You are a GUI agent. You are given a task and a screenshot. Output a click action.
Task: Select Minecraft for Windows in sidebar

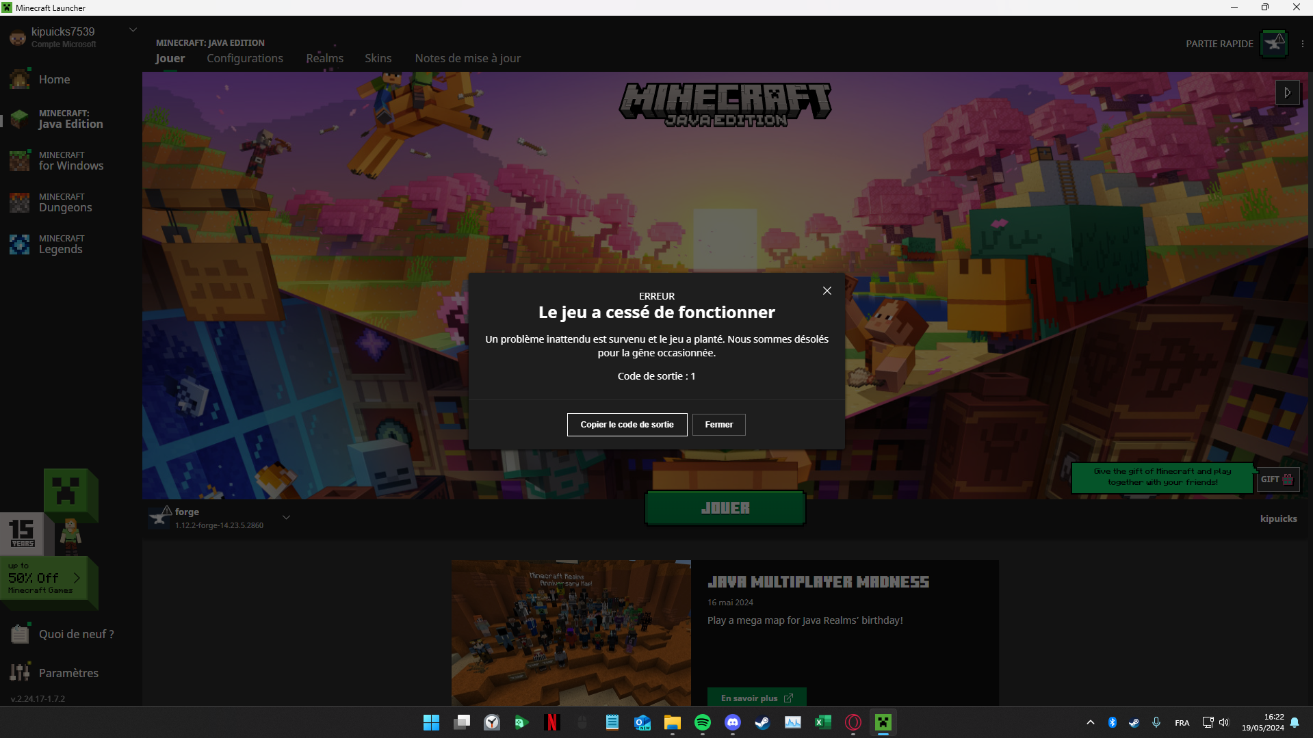71,161
